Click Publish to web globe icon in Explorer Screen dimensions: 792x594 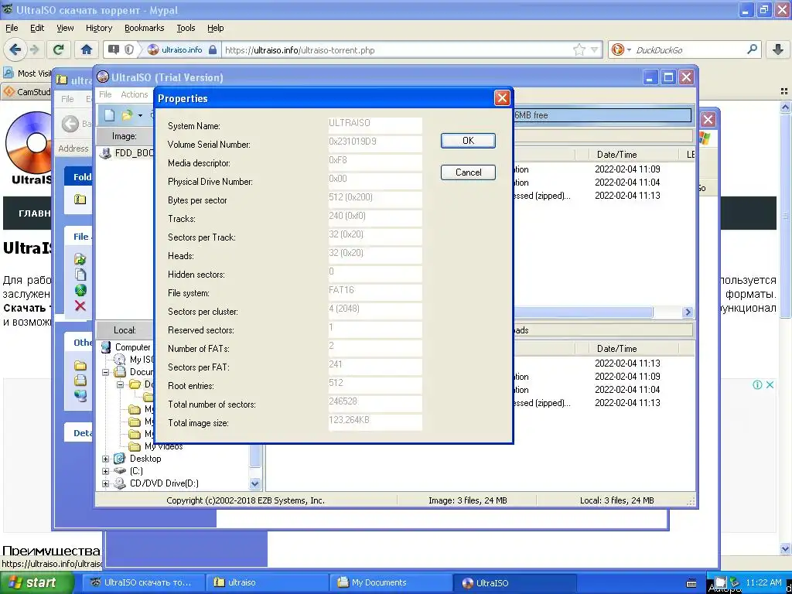pyautogui.click(x=80, y=290)
